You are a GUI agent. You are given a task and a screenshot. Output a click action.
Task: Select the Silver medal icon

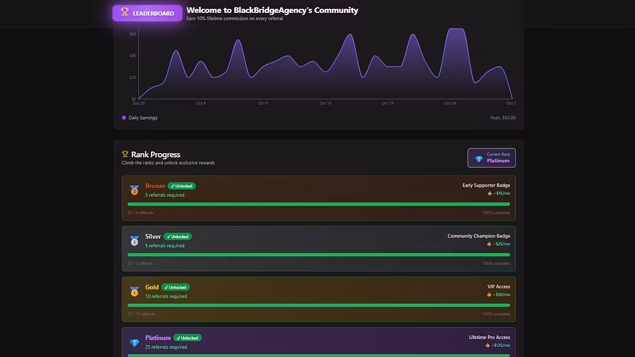(x=135, y=241)
